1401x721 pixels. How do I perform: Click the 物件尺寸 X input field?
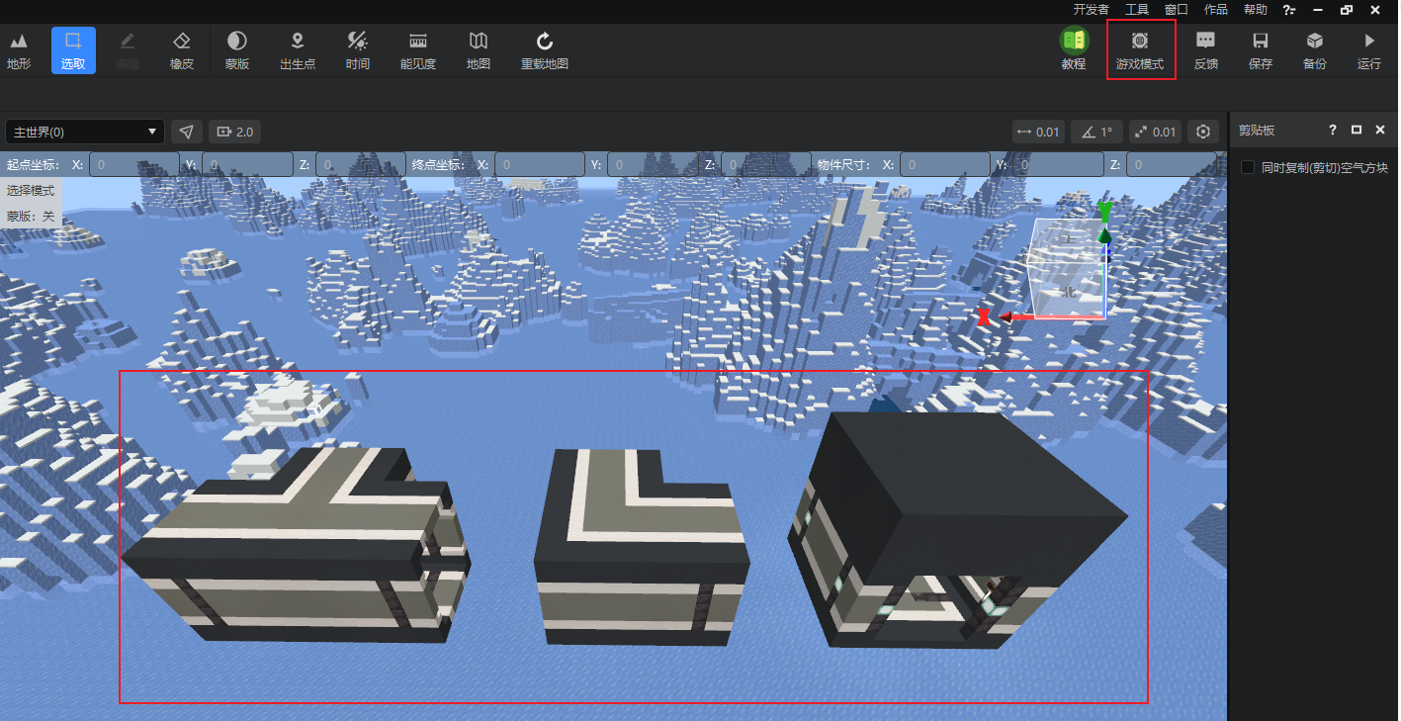click(944, 164)
